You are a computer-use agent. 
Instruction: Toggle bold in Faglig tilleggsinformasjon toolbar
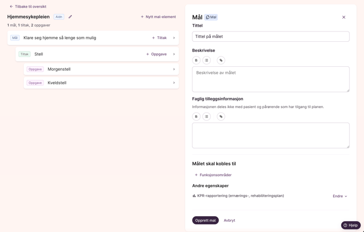pyautogui.click(x=196, y=116)
